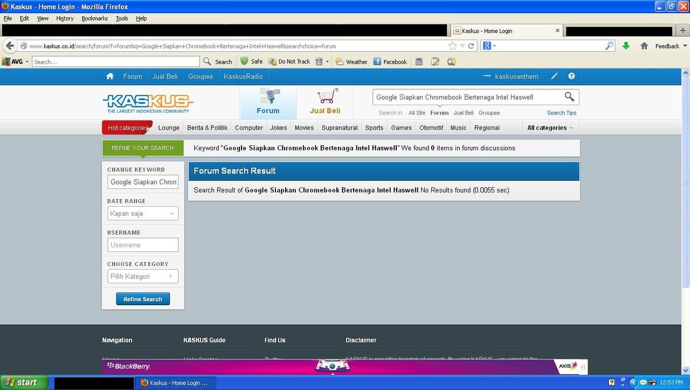Go to the browser home page icon
Image resolution: width=690 pixels, height=390 pixels.
click(644, 46)
